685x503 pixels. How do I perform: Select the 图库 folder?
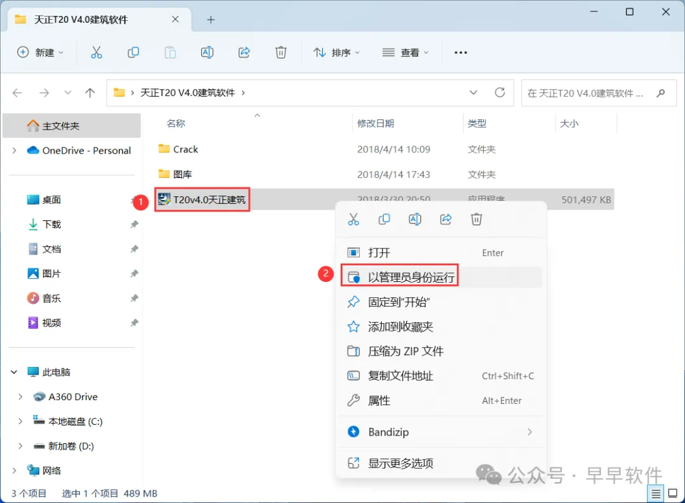coord(182,174)
